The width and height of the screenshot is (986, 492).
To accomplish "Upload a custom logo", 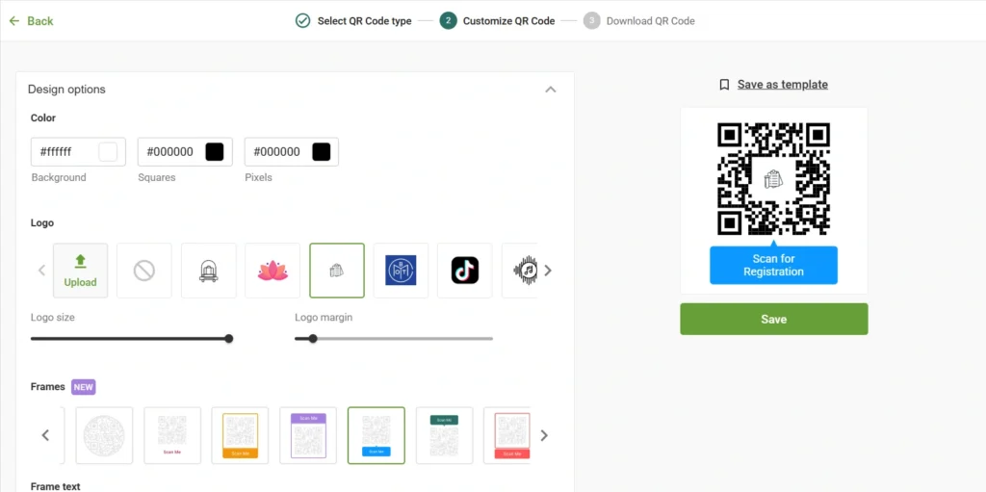I will point(81,271).
